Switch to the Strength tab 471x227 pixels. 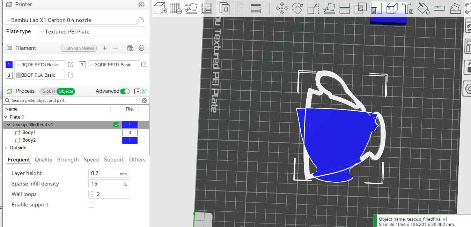pyautogui.click(x=68, y=160)
